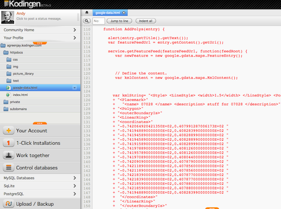The height and width of the screenshot is (209, 281).
Task: Open the Control databases section
Action: tap(40, 168)
